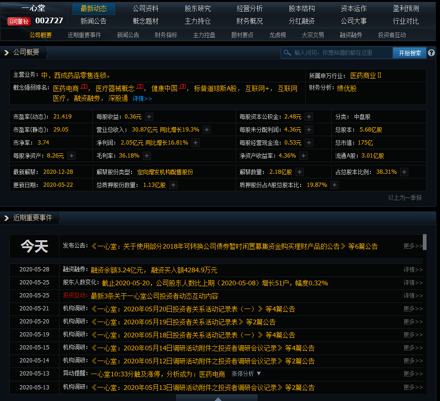This screenshot has width=440, height=401.
Task: Open the 绩优股 financial analysis link
Action: point(347,89)
